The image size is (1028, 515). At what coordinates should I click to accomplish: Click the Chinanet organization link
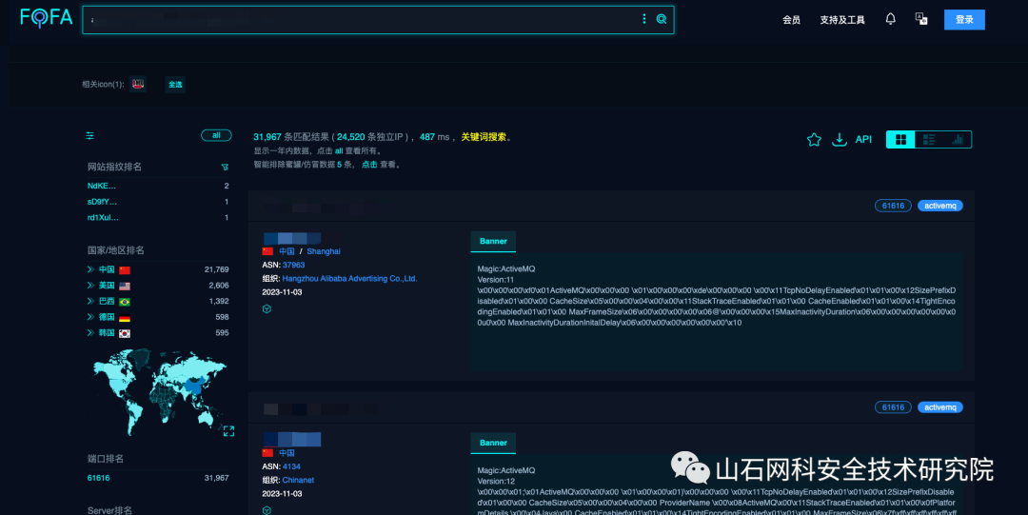(298, 480)
